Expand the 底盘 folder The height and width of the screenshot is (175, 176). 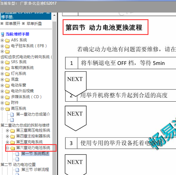coord(2,80)
